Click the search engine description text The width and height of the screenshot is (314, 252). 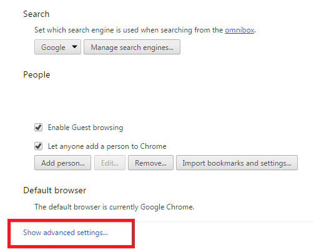[x=129, y=30]
